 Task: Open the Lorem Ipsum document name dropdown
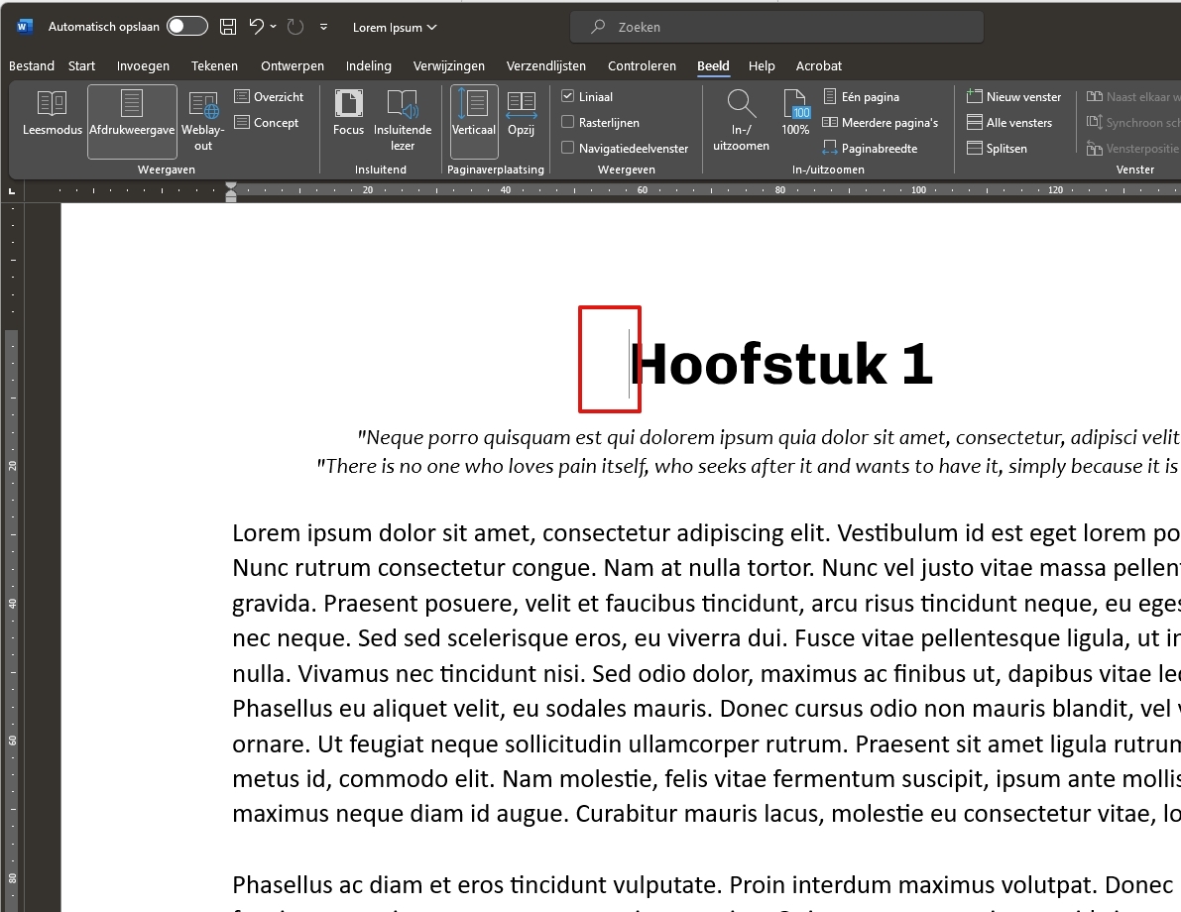coord(395,28)
